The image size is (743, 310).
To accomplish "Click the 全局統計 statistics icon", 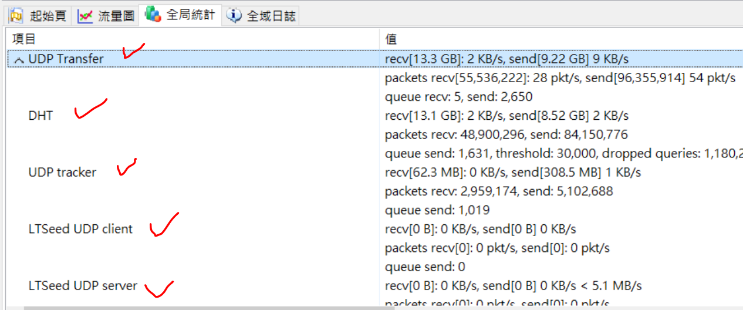I will pos(154,14).
